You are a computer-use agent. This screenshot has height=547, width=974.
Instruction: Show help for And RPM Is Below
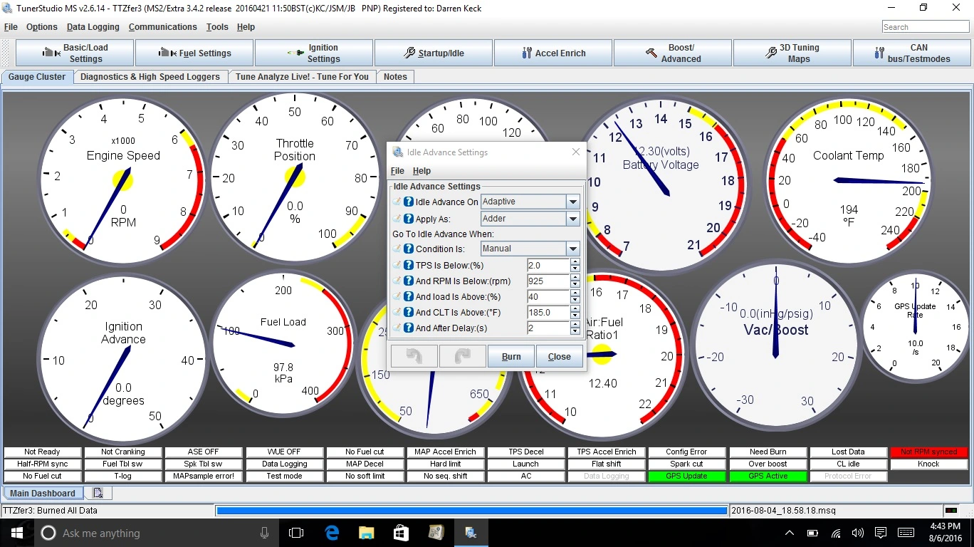pyautogui.click(x=409, y=281)
